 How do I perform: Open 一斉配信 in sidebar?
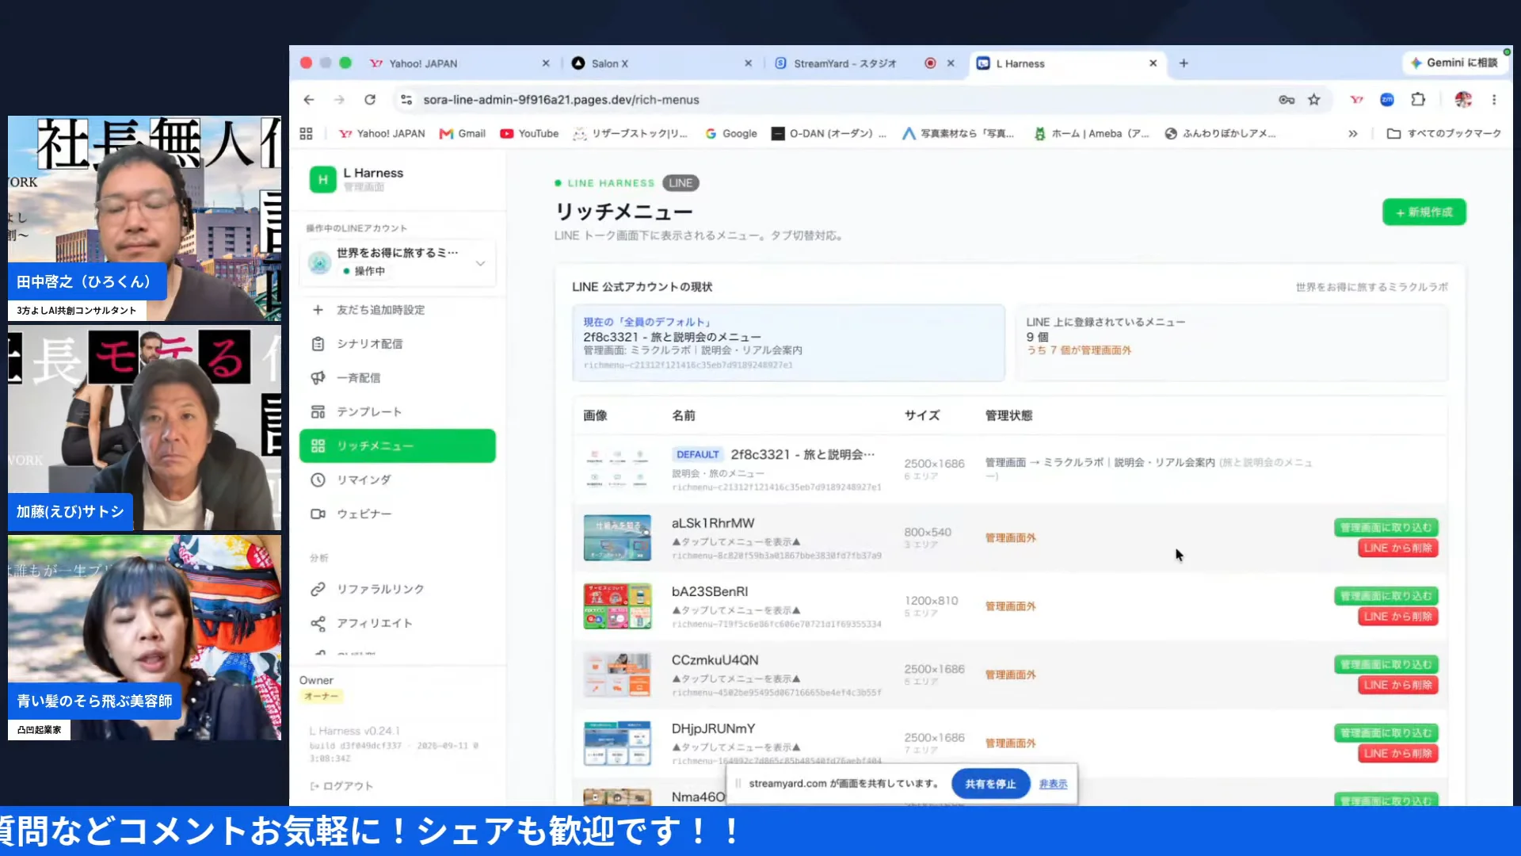[398, 378]
